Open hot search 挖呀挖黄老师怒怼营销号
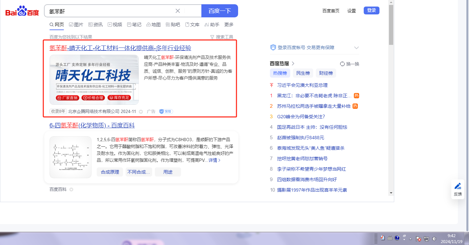This screenshot has height=245, width=469. (x=302, y=159)
